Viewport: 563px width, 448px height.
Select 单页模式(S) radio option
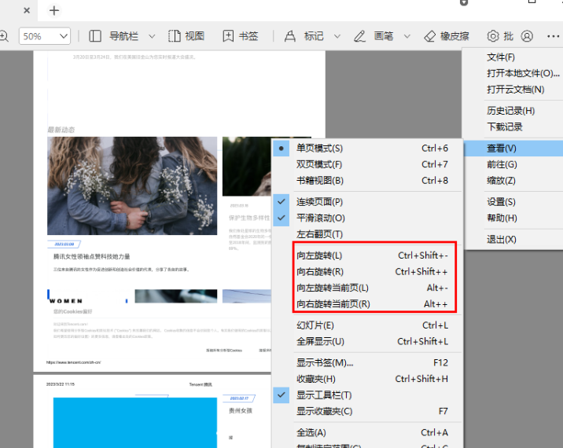point(367,149)
